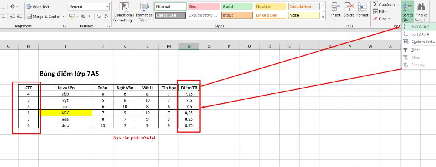Click Accounting Number Format icon
This screenshot has width=436, height=167.
pyautogui.click(x=72, y=17)
